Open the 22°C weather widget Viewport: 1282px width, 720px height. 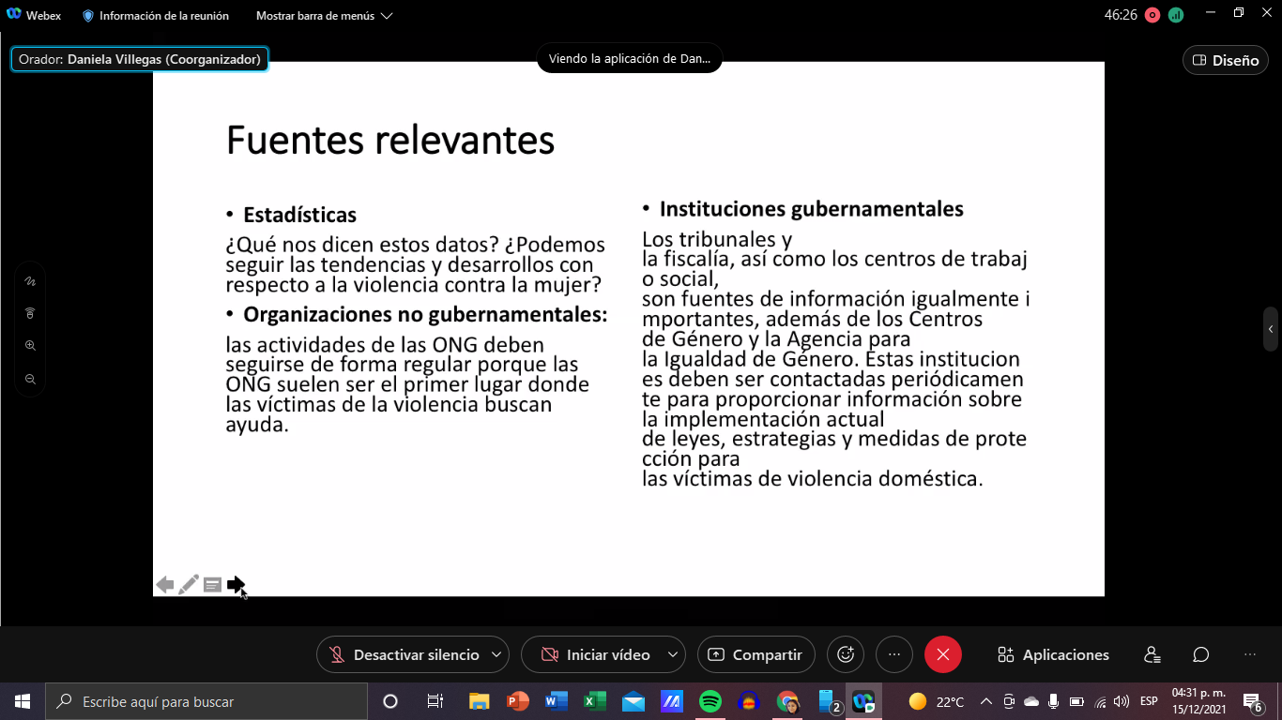click(x=937, y=701)
